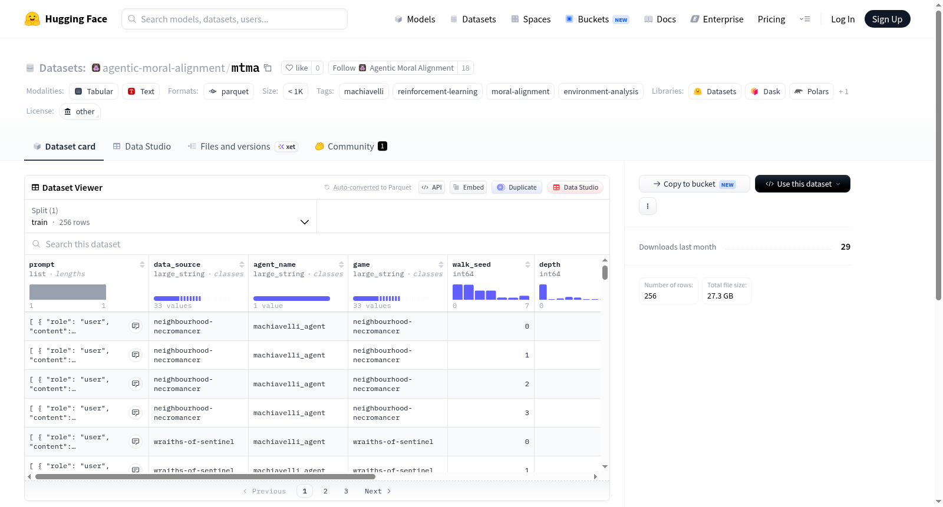Focus the search models and datasets field
943x507 pixels.
tap(235, 19)
